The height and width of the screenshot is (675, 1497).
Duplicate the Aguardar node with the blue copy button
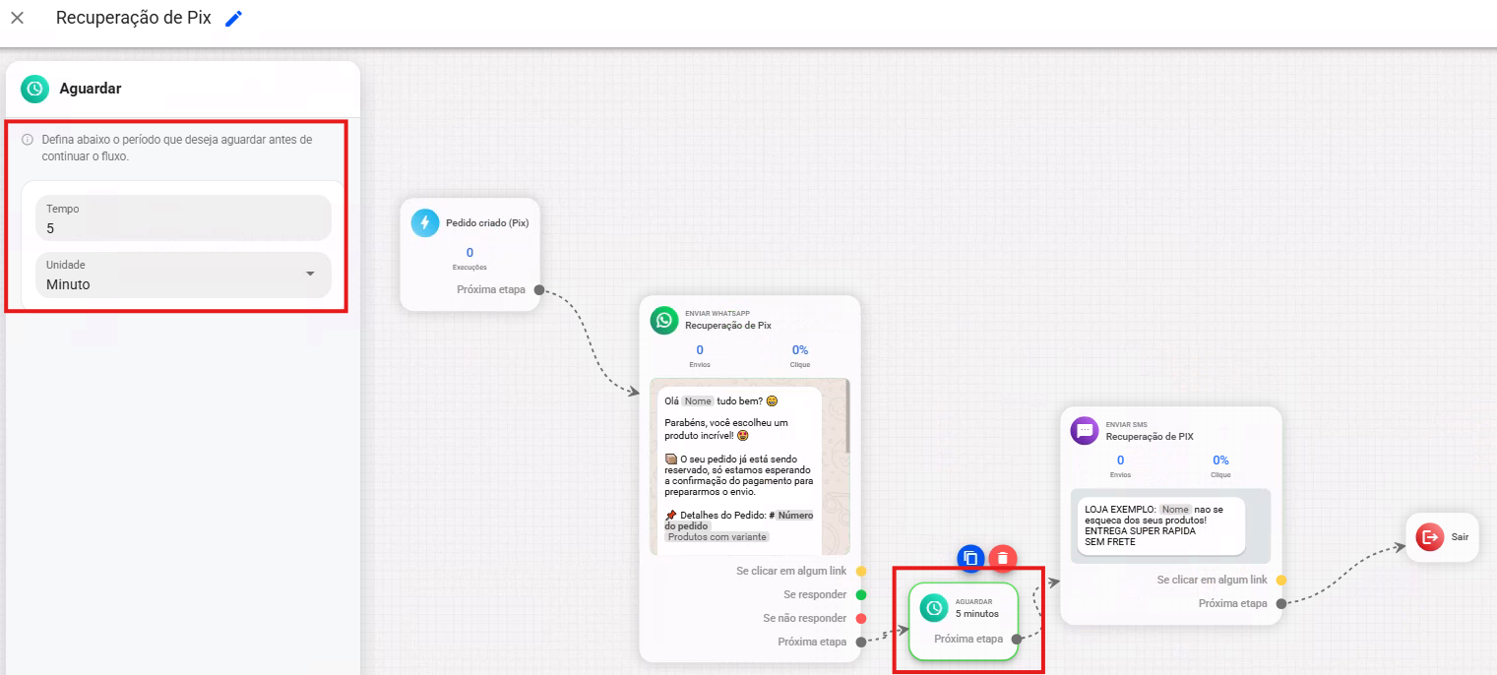coord(970,559)
